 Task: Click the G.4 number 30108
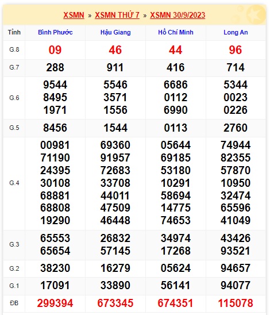pyautogui.click(x=55, y=183)
